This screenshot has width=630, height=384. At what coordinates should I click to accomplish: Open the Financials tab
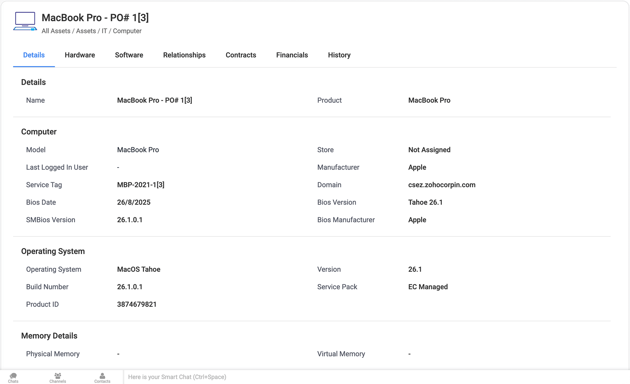tap(292, 55)
